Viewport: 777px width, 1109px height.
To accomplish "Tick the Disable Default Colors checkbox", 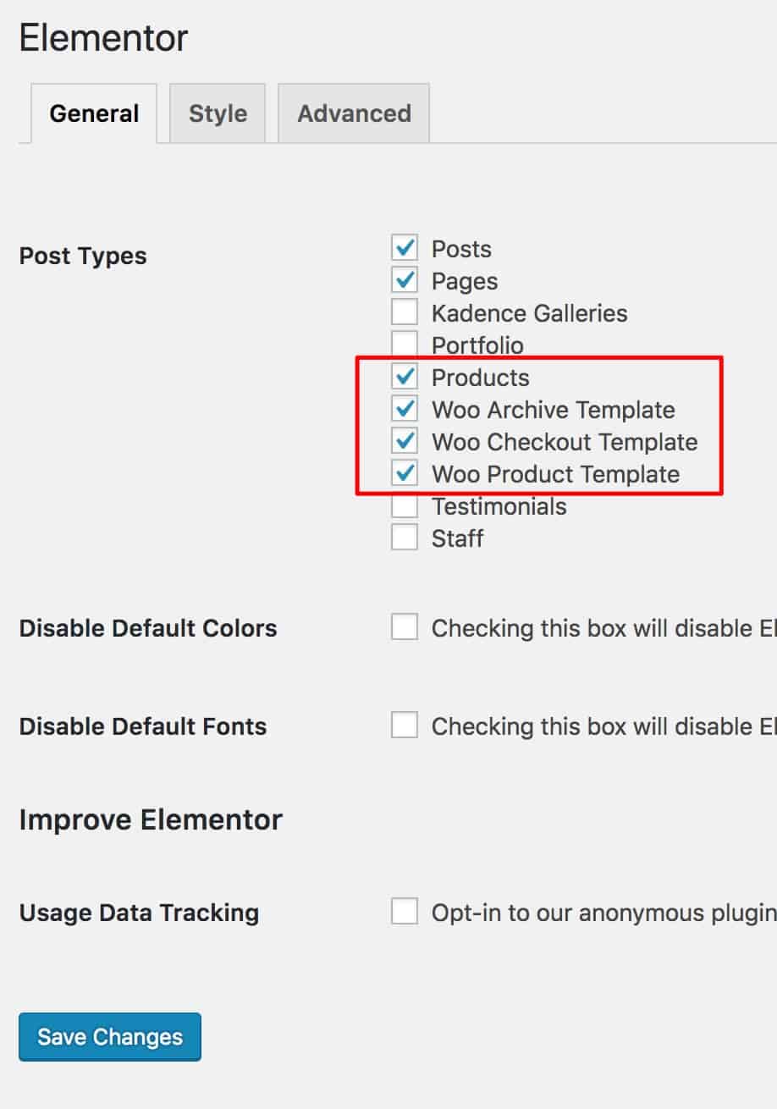I will (405, 627).
